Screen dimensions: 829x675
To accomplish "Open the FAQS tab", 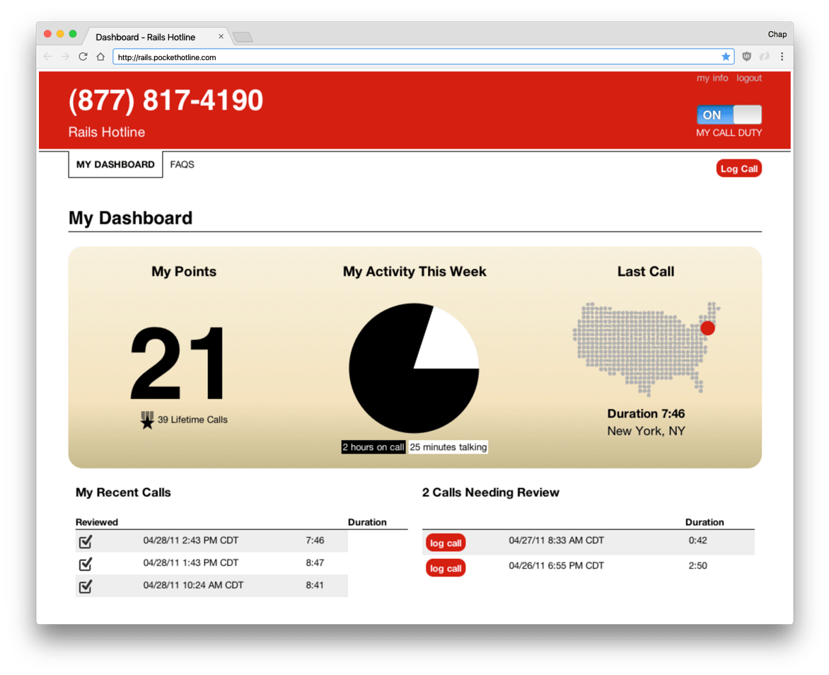I will [182, 165].
